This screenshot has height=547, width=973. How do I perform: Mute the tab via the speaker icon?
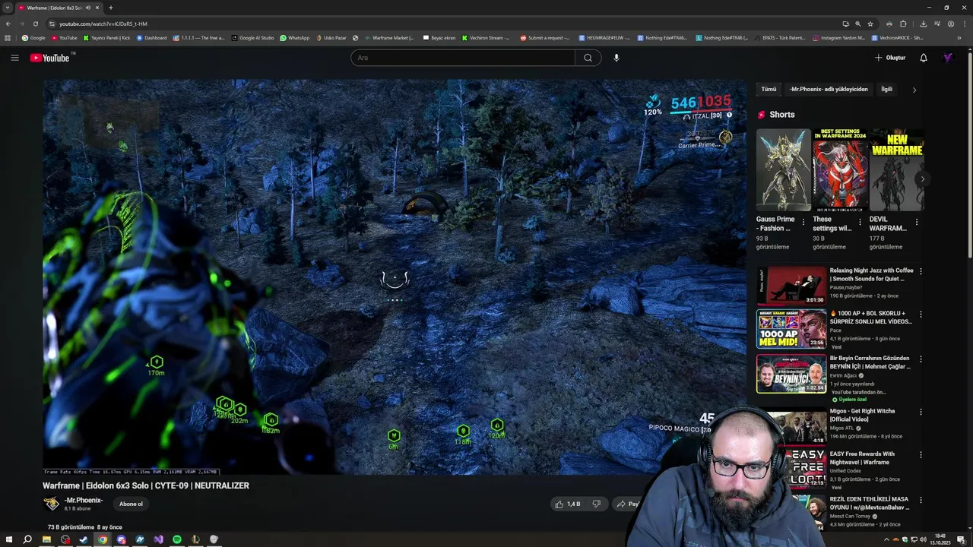click(88, 8)
